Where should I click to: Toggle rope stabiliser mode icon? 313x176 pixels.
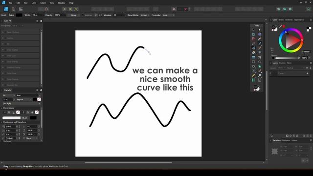tap(96, 15)
